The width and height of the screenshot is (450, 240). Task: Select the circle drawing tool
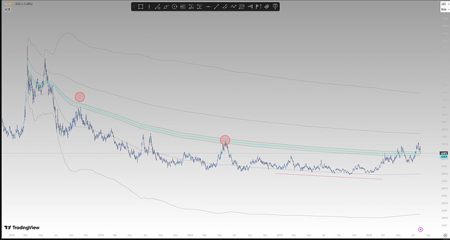coord(175,7)
